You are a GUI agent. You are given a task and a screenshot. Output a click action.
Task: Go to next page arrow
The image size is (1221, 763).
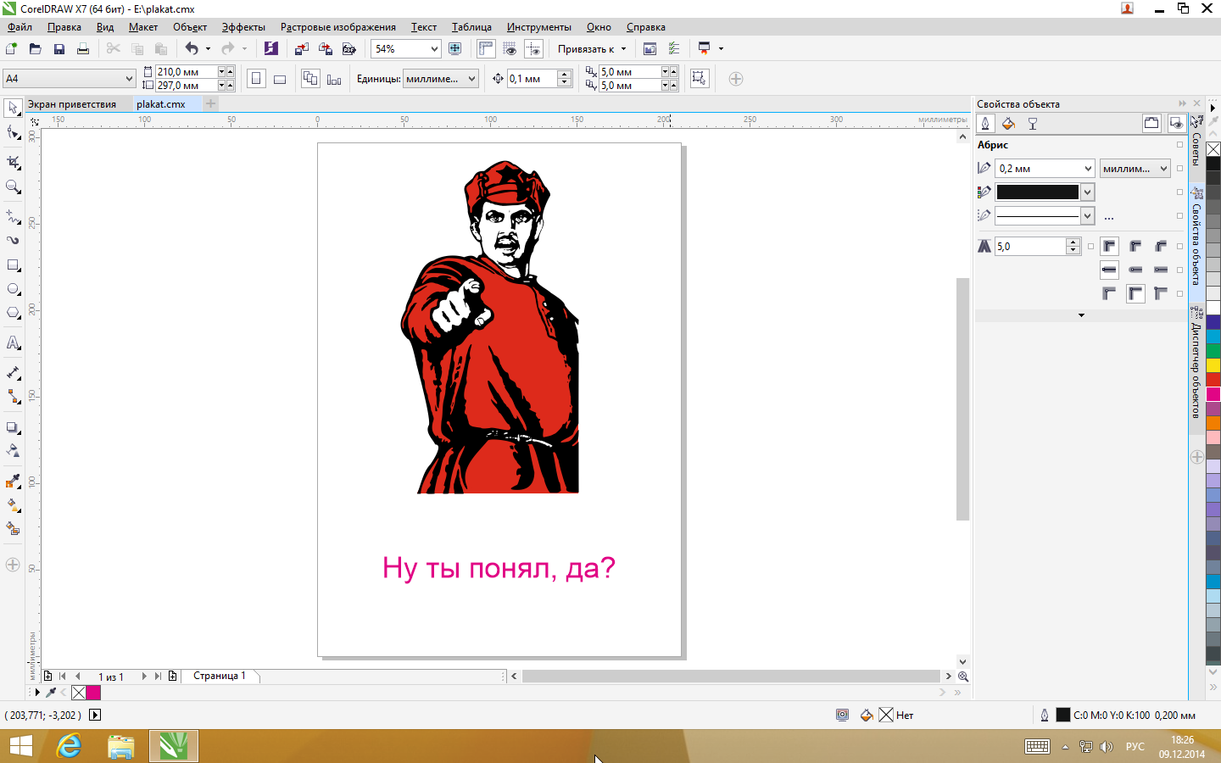click(144, 677)
